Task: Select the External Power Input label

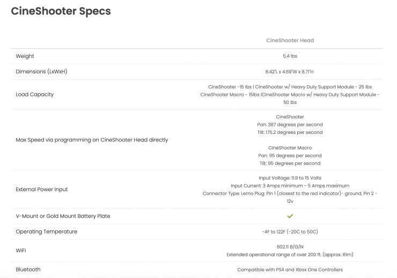Action: [x=42, y=189]
